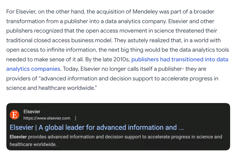Click the 'Elsevier' site name above the URL
Viewport: 237px width, 159px height.
[32, 112]
